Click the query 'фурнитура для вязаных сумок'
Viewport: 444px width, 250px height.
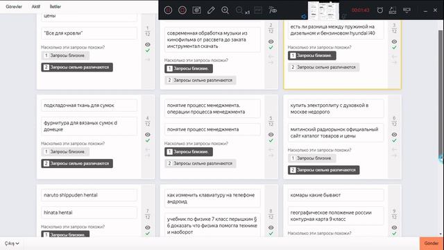point(89,126)
